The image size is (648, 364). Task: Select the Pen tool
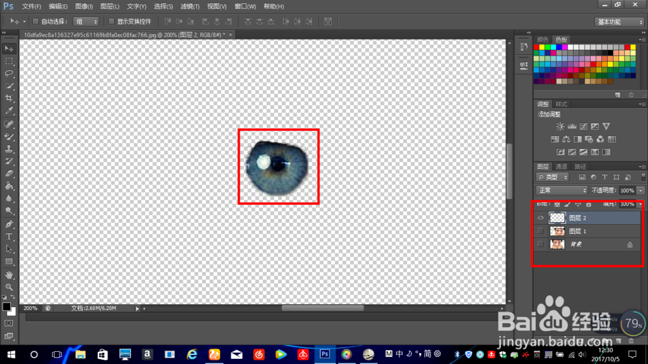point(8,224)
